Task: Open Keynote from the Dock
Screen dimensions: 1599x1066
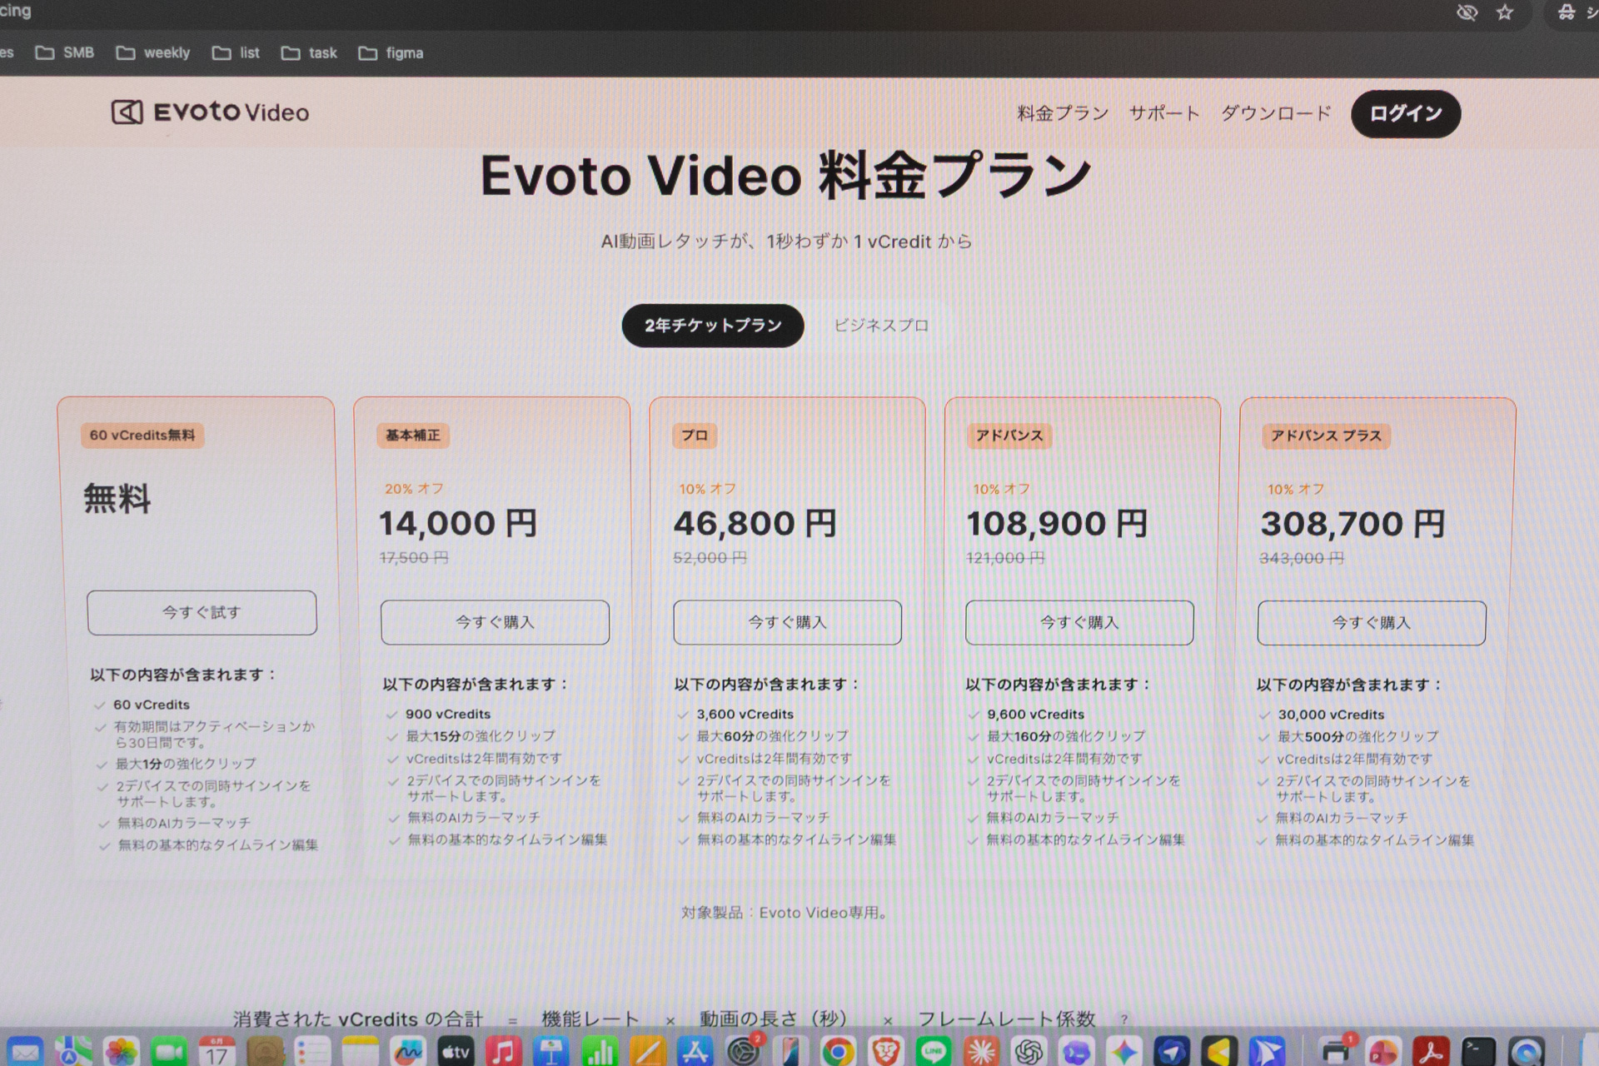Action: tap(551, 1052)
